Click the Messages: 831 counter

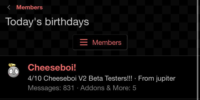pos(51,88)
